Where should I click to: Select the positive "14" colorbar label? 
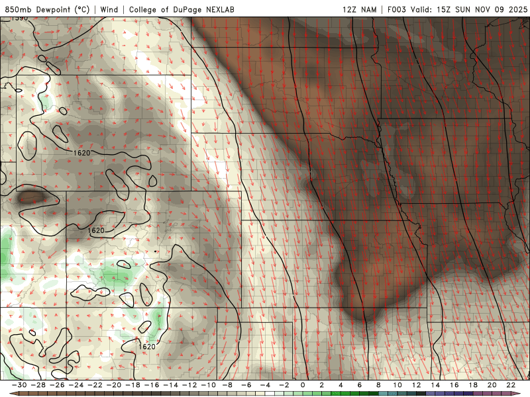[x=435, y=385]
